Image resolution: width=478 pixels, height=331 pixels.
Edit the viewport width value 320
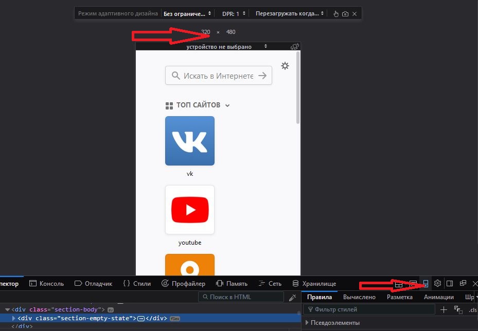point(206,32)
